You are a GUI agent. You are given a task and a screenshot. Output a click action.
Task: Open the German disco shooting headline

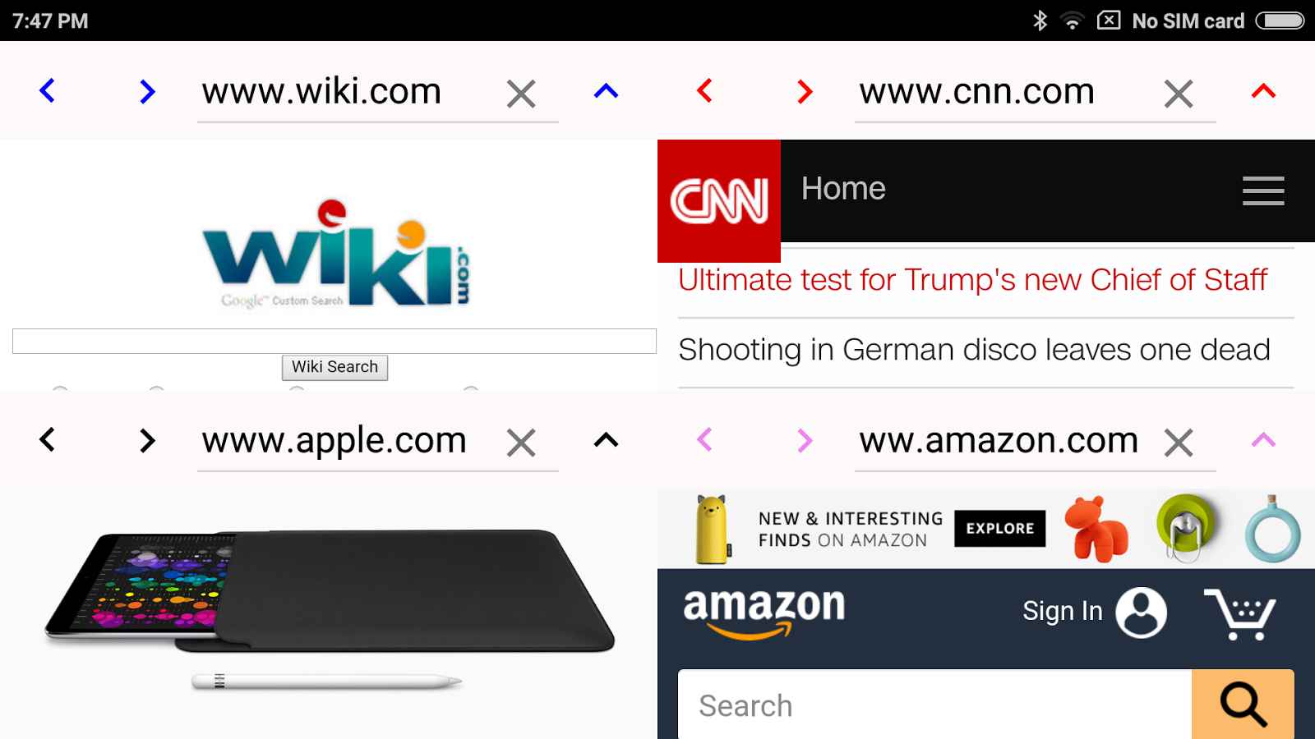coord(974,350)
